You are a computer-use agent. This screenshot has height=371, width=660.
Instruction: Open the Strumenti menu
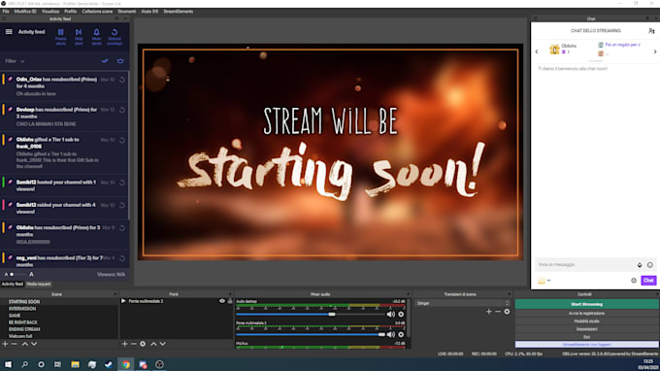[127, 12]
